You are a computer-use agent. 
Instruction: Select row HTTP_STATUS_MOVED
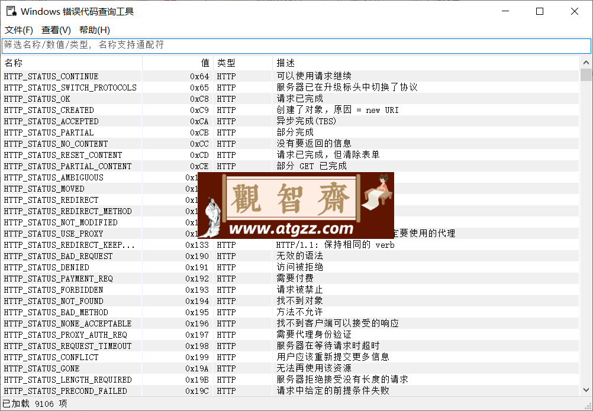(x=291, y=189)
